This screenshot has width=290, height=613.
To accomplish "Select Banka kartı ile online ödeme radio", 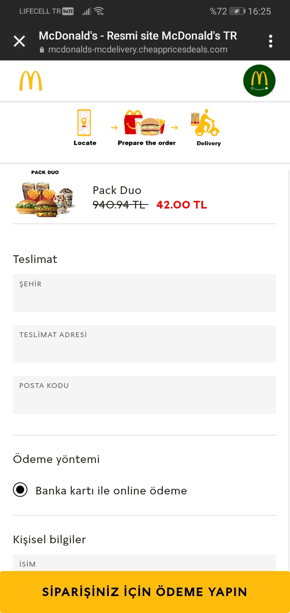I will click(20, 490).
